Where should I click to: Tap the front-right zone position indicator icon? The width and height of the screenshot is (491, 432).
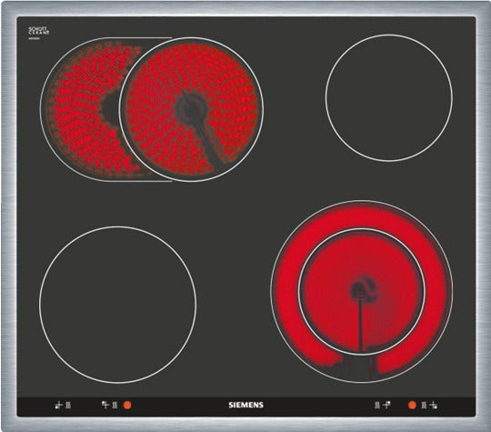(x=434, y=405)
